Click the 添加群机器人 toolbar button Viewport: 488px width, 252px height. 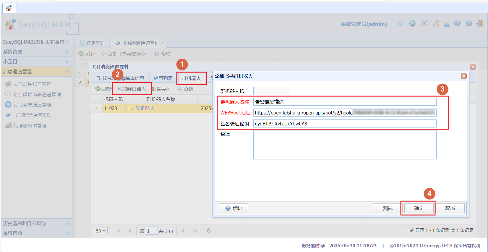pos(132,89)
